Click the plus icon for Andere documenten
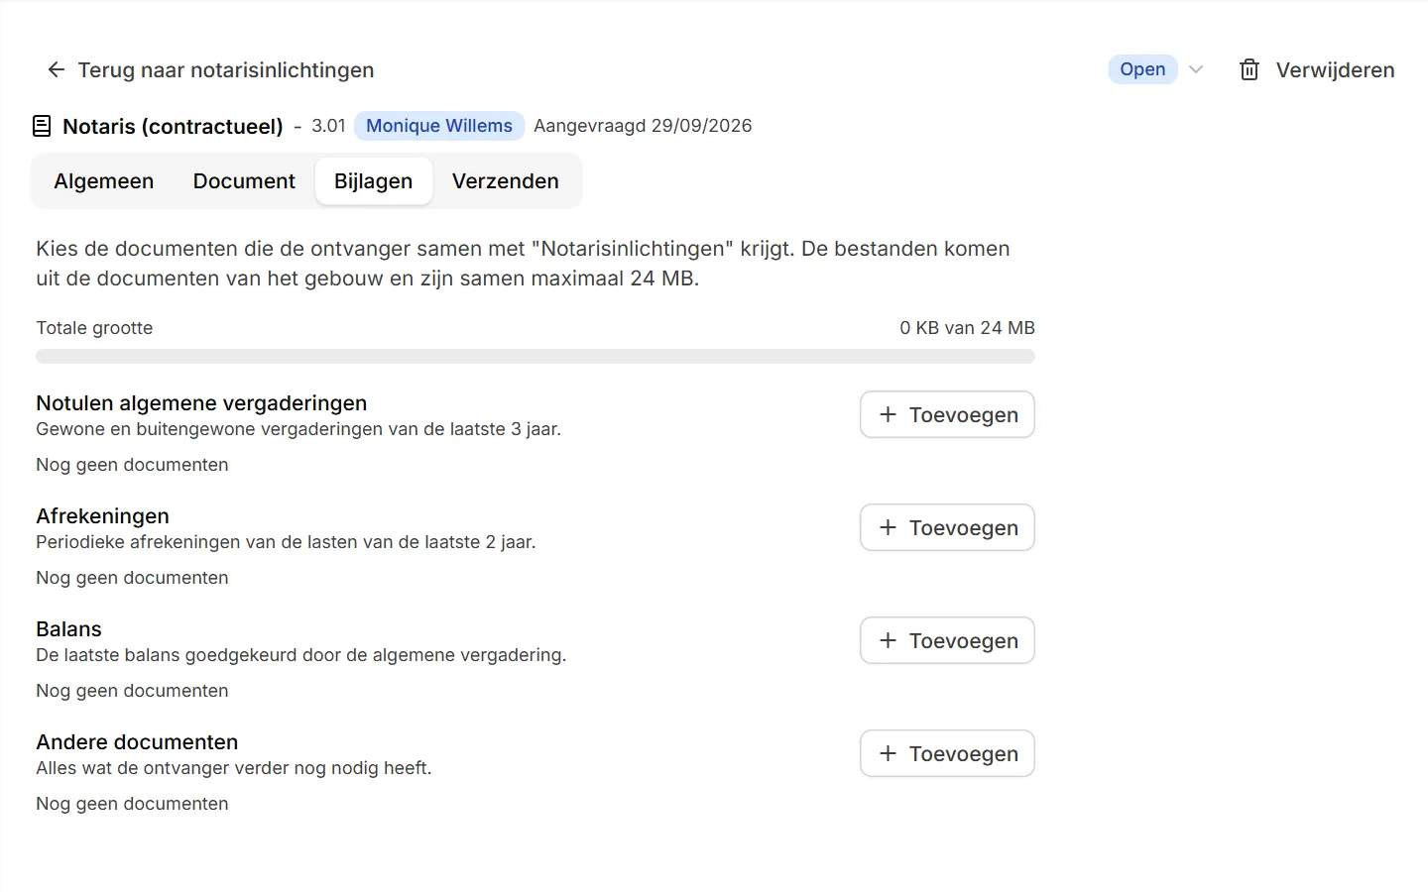 click(x=888, y=753)
